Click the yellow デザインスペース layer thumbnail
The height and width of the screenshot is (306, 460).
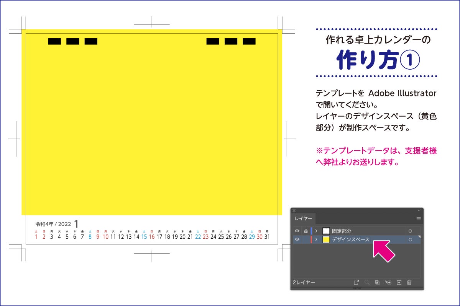click(x=326, y=239)
